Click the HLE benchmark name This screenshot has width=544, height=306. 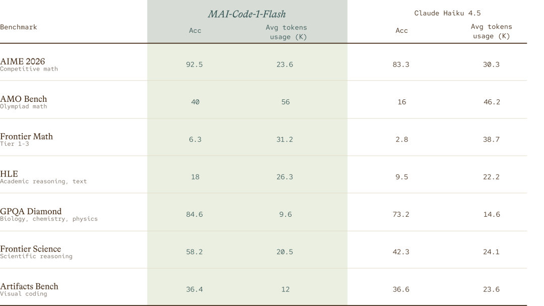(9, 173)
